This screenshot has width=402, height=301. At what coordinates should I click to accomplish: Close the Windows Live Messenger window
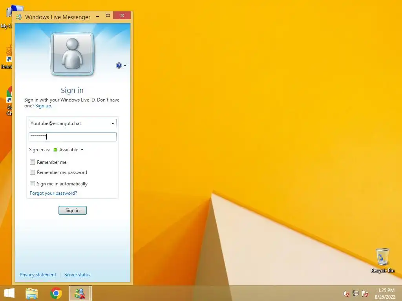(122, 16)
